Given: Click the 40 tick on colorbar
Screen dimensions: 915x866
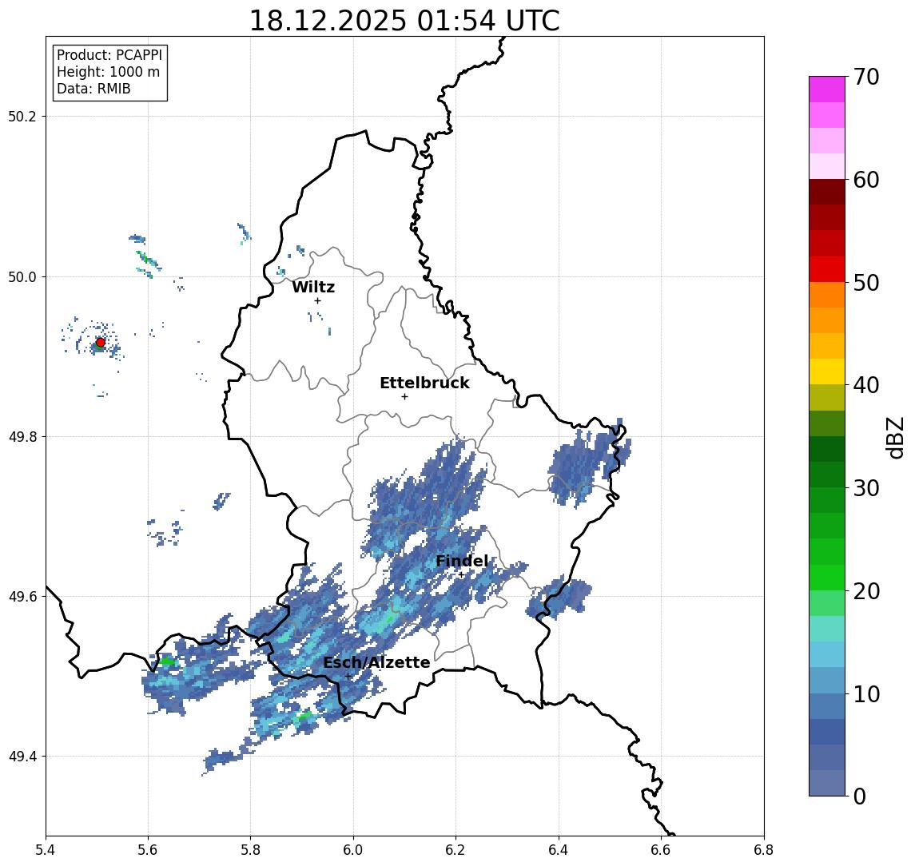Looking at the screenshot, I should coord(866,385).
